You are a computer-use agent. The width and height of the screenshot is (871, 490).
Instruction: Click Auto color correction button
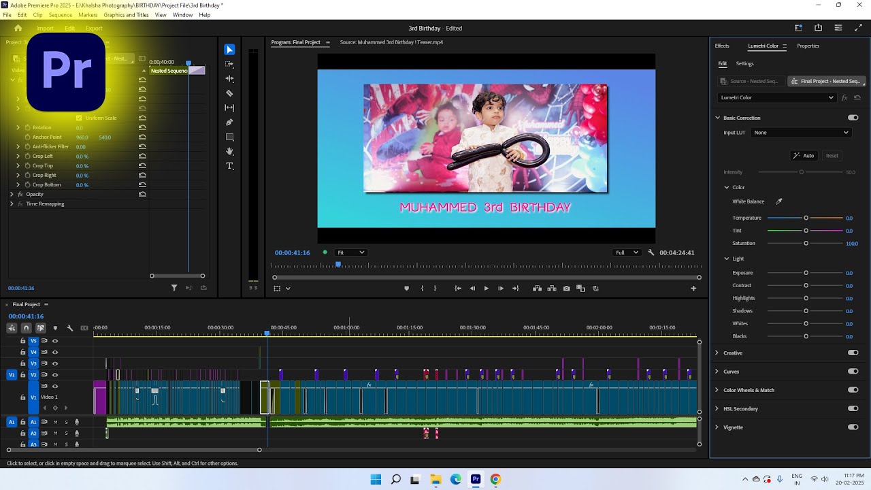coord(804,156)
